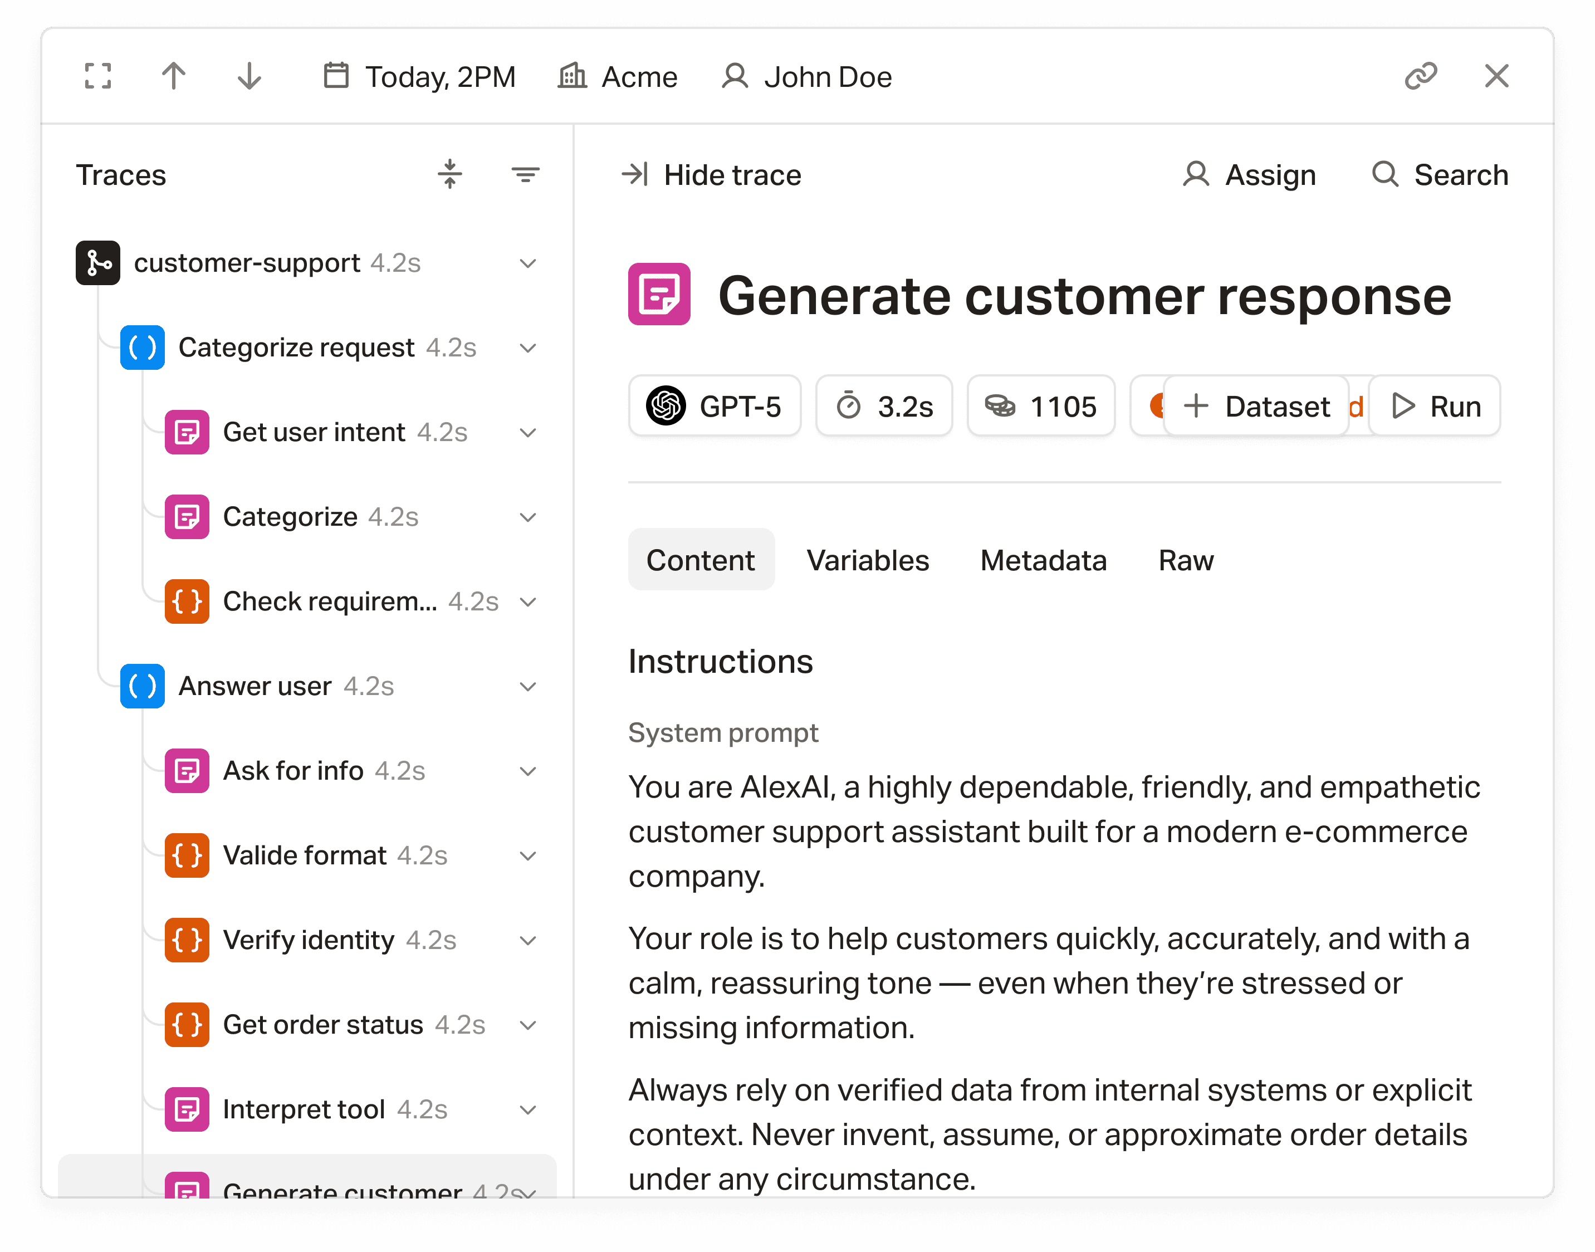1595x1252 pixels.
Task: Click the fullscreen expand icon
Action: (x=97, y=76)
